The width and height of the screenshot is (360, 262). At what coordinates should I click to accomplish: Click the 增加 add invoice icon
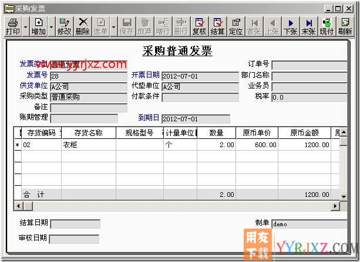click(x=39, y=26)
